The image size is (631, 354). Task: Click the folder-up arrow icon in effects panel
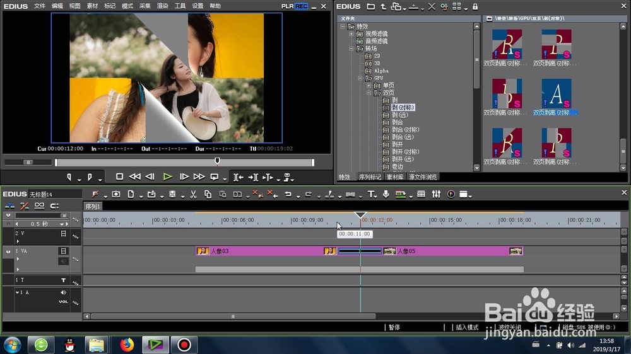[x=383, y=7]
